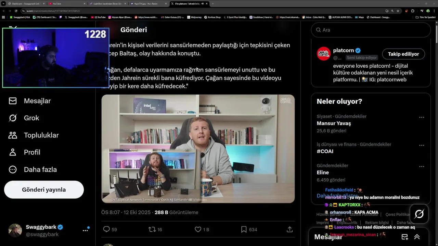Open more options for Eline trend
Screen dimensions: 438x246
point(422,166)
